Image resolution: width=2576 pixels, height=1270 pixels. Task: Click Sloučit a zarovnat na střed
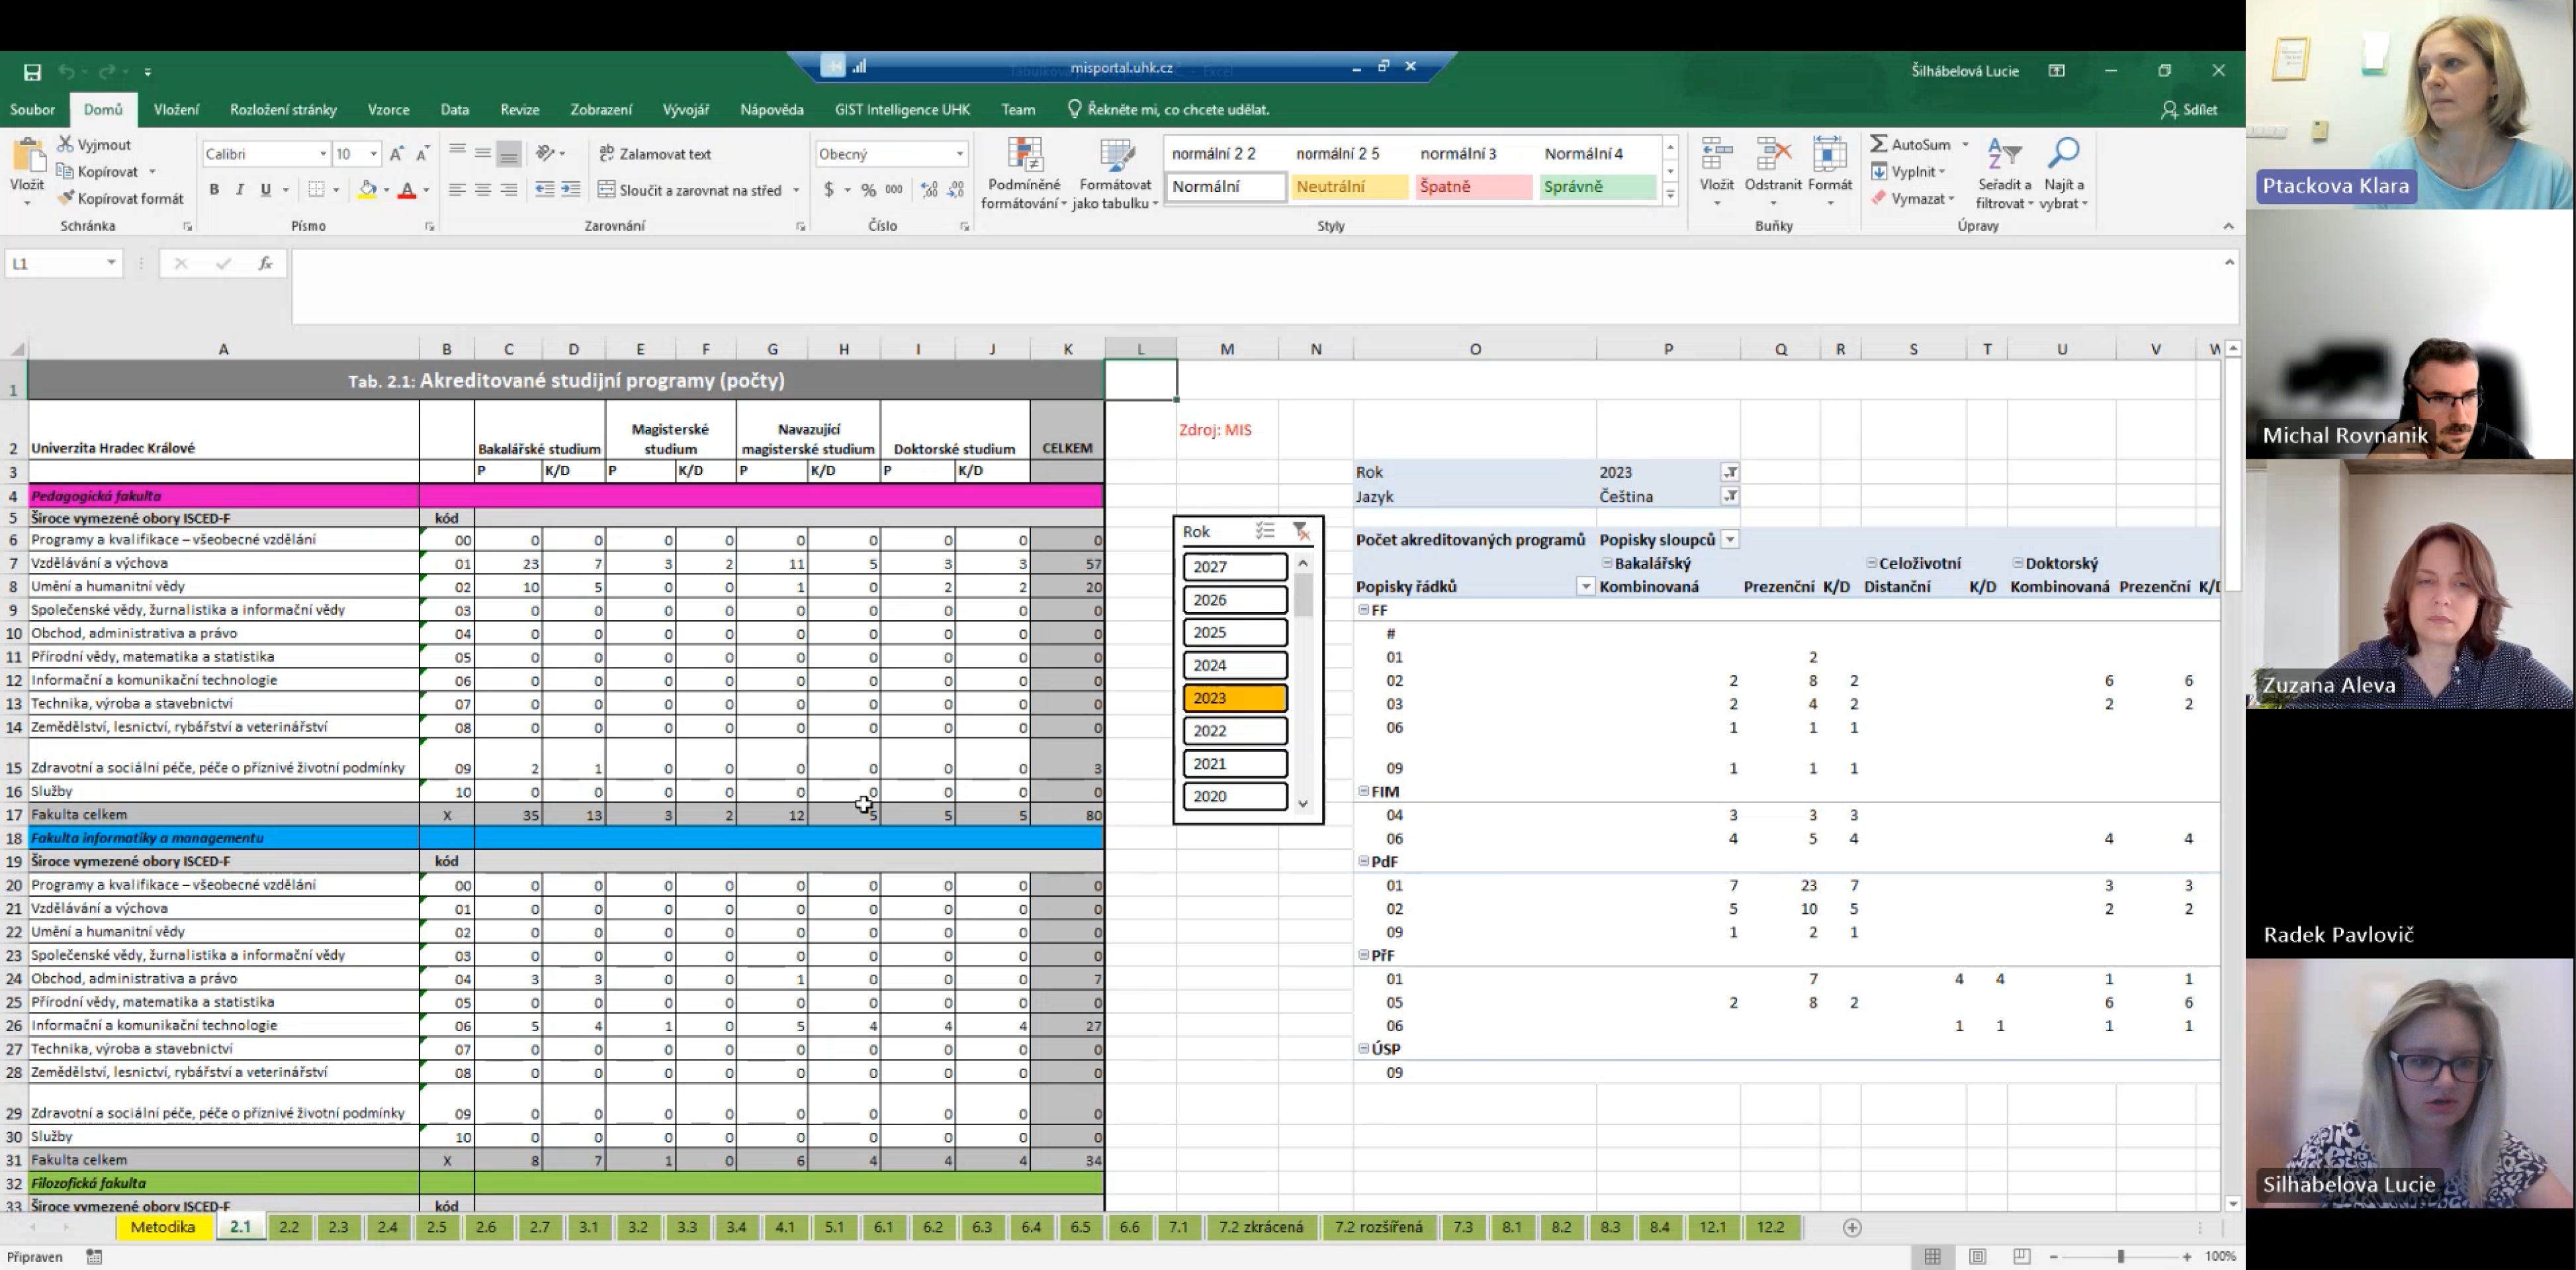coord(690,190)
